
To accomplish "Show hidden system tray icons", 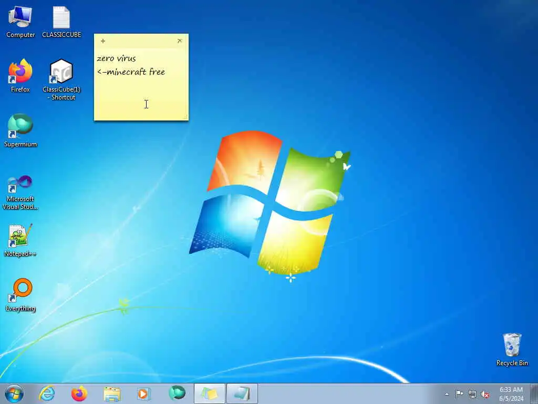I will click(x=447, y=394).
